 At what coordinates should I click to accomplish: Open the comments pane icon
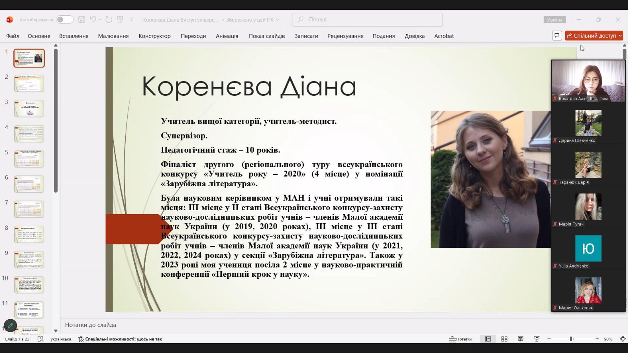[x=557, y=36]
